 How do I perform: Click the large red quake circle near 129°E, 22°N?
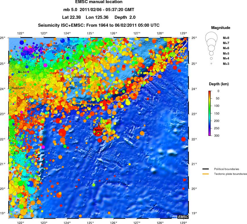[183, 139]
